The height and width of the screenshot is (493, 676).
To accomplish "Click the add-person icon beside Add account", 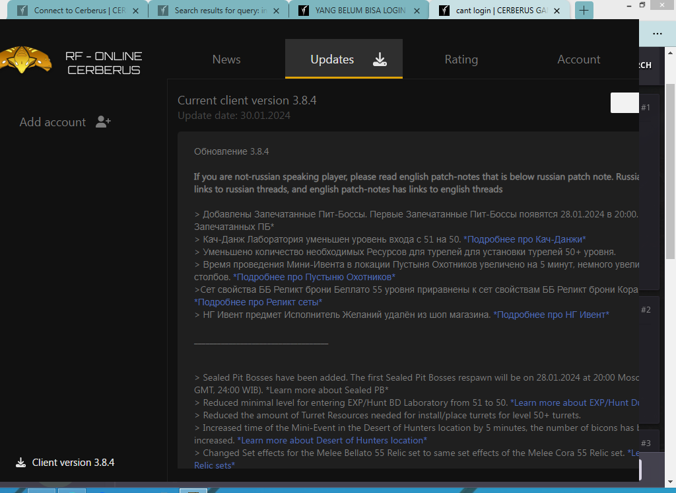I will [x=103, y=122].
